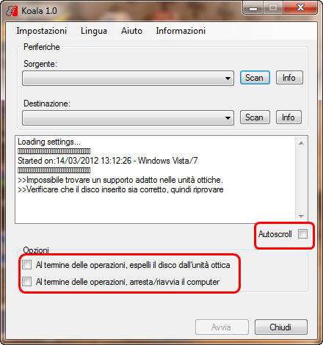Open the Aiuto menu

pos(131,31)
